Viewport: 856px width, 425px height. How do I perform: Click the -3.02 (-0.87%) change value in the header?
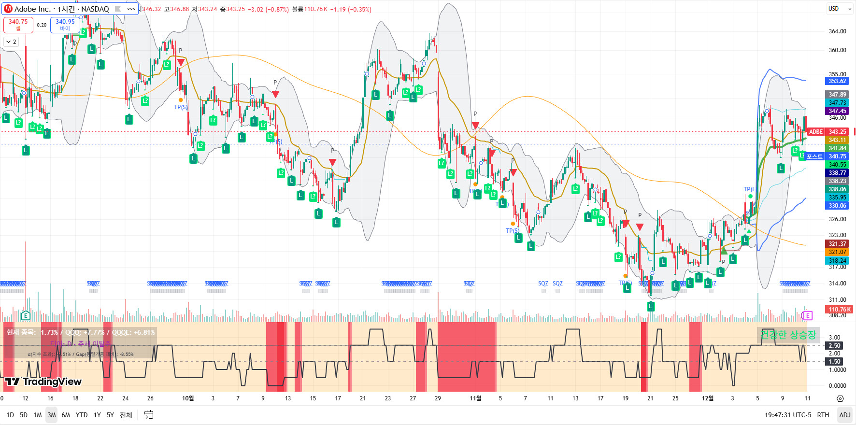[x=269, y=9]
